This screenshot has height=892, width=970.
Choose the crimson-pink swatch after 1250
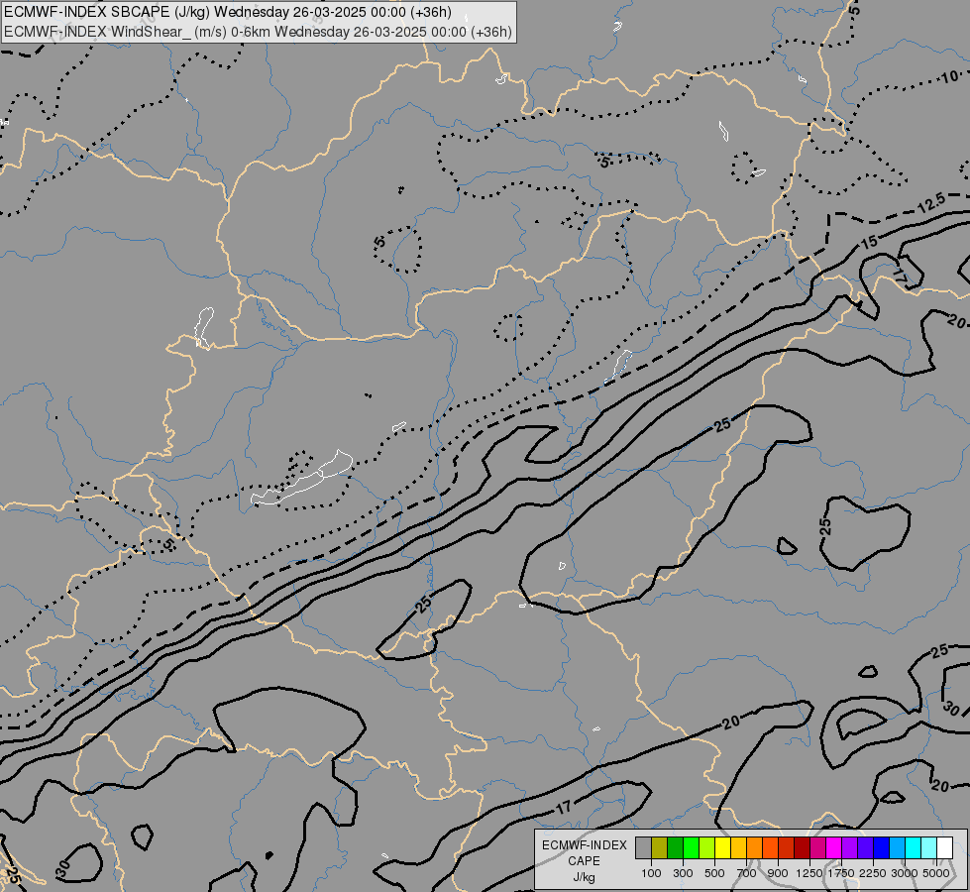point(818,848)
